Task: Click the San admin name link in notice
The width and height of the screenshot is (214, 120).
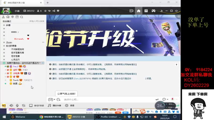Action: tap(77, 79)
